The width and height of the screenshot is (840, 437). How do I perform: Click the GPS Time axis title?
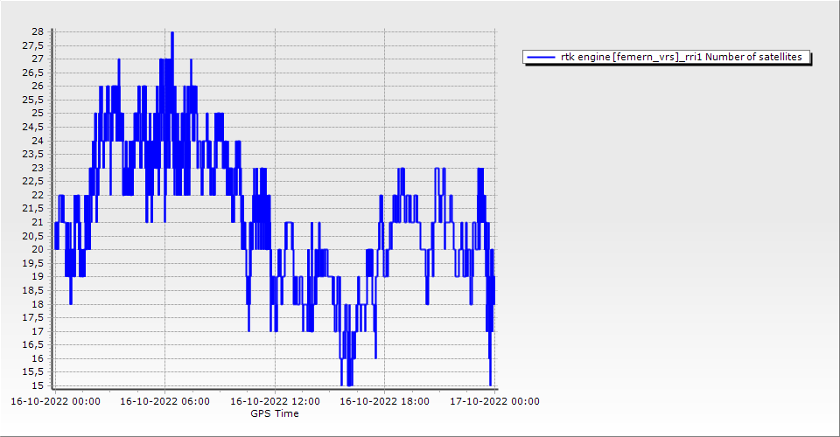pyautogui.click(x=274, y=413)
